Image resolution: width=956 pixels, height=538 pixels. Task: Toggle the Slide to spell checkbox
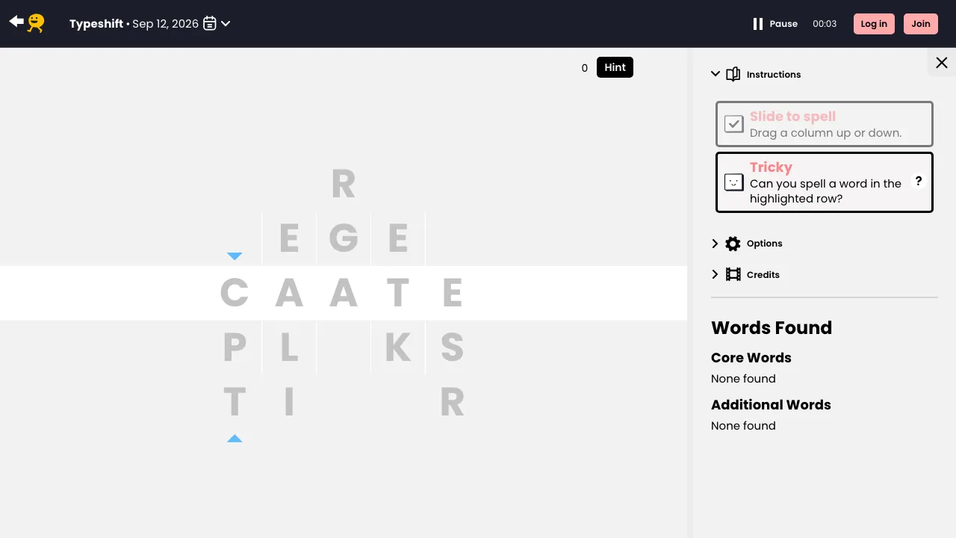coord(734,124)
